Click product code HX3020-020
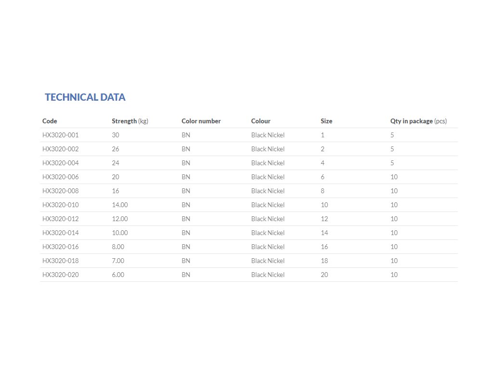Screen dimensions: 493x370 click(60, 275)
